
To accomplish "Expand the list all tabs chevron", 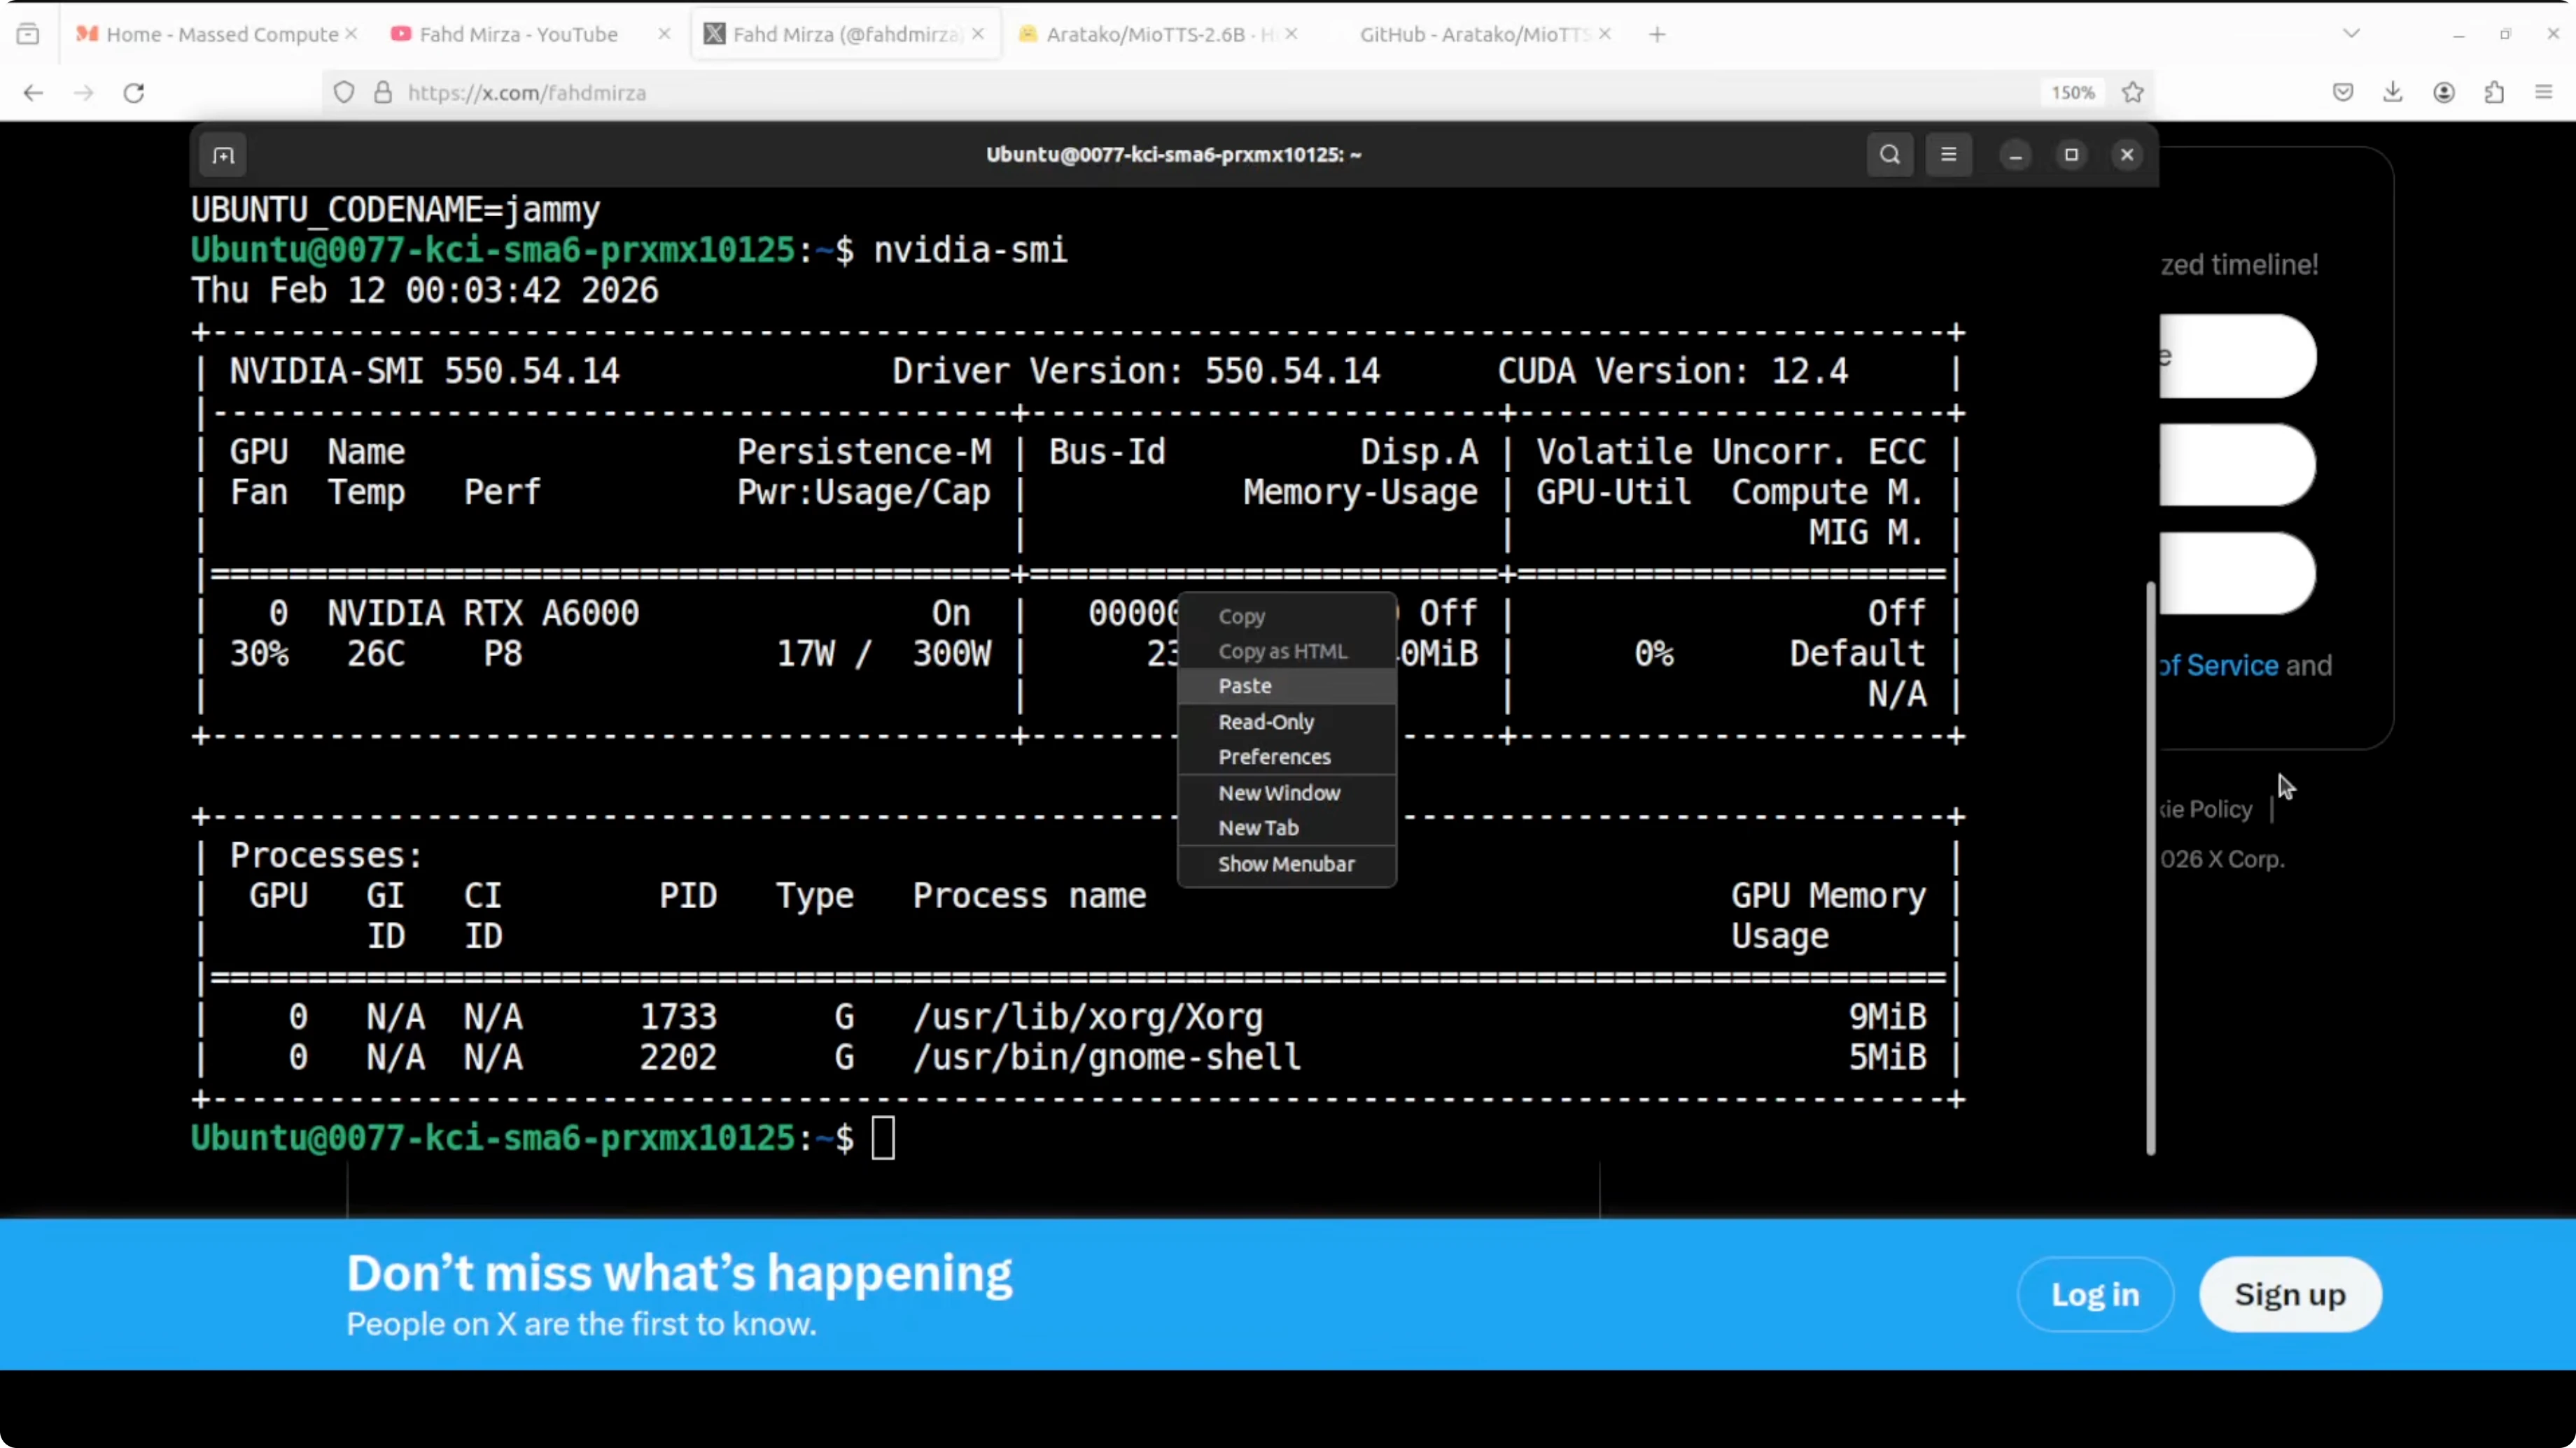I will tap(2351, 34).
